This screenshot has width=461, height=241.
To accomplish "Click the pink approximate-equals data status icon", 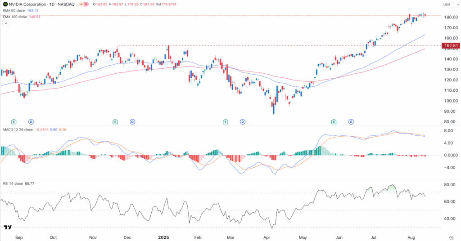I will click(86, 4).
